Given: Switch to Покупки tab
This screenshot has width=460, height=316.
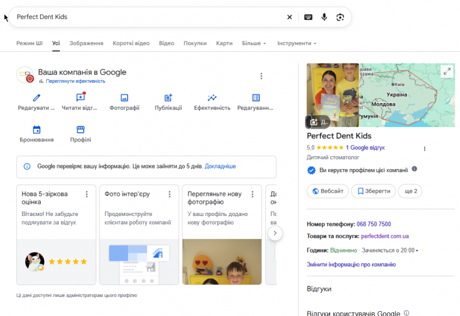Looking at the screenshot, I should 195,43.
